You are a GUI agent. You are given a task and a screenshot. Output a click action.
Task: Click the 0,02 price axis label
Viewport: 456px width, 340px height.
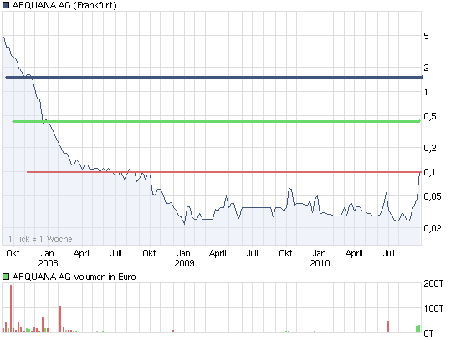(433, 228)
